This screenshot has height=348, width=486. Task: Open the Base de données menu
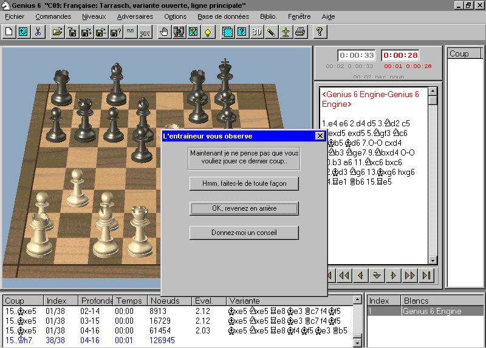pos(224,17)
